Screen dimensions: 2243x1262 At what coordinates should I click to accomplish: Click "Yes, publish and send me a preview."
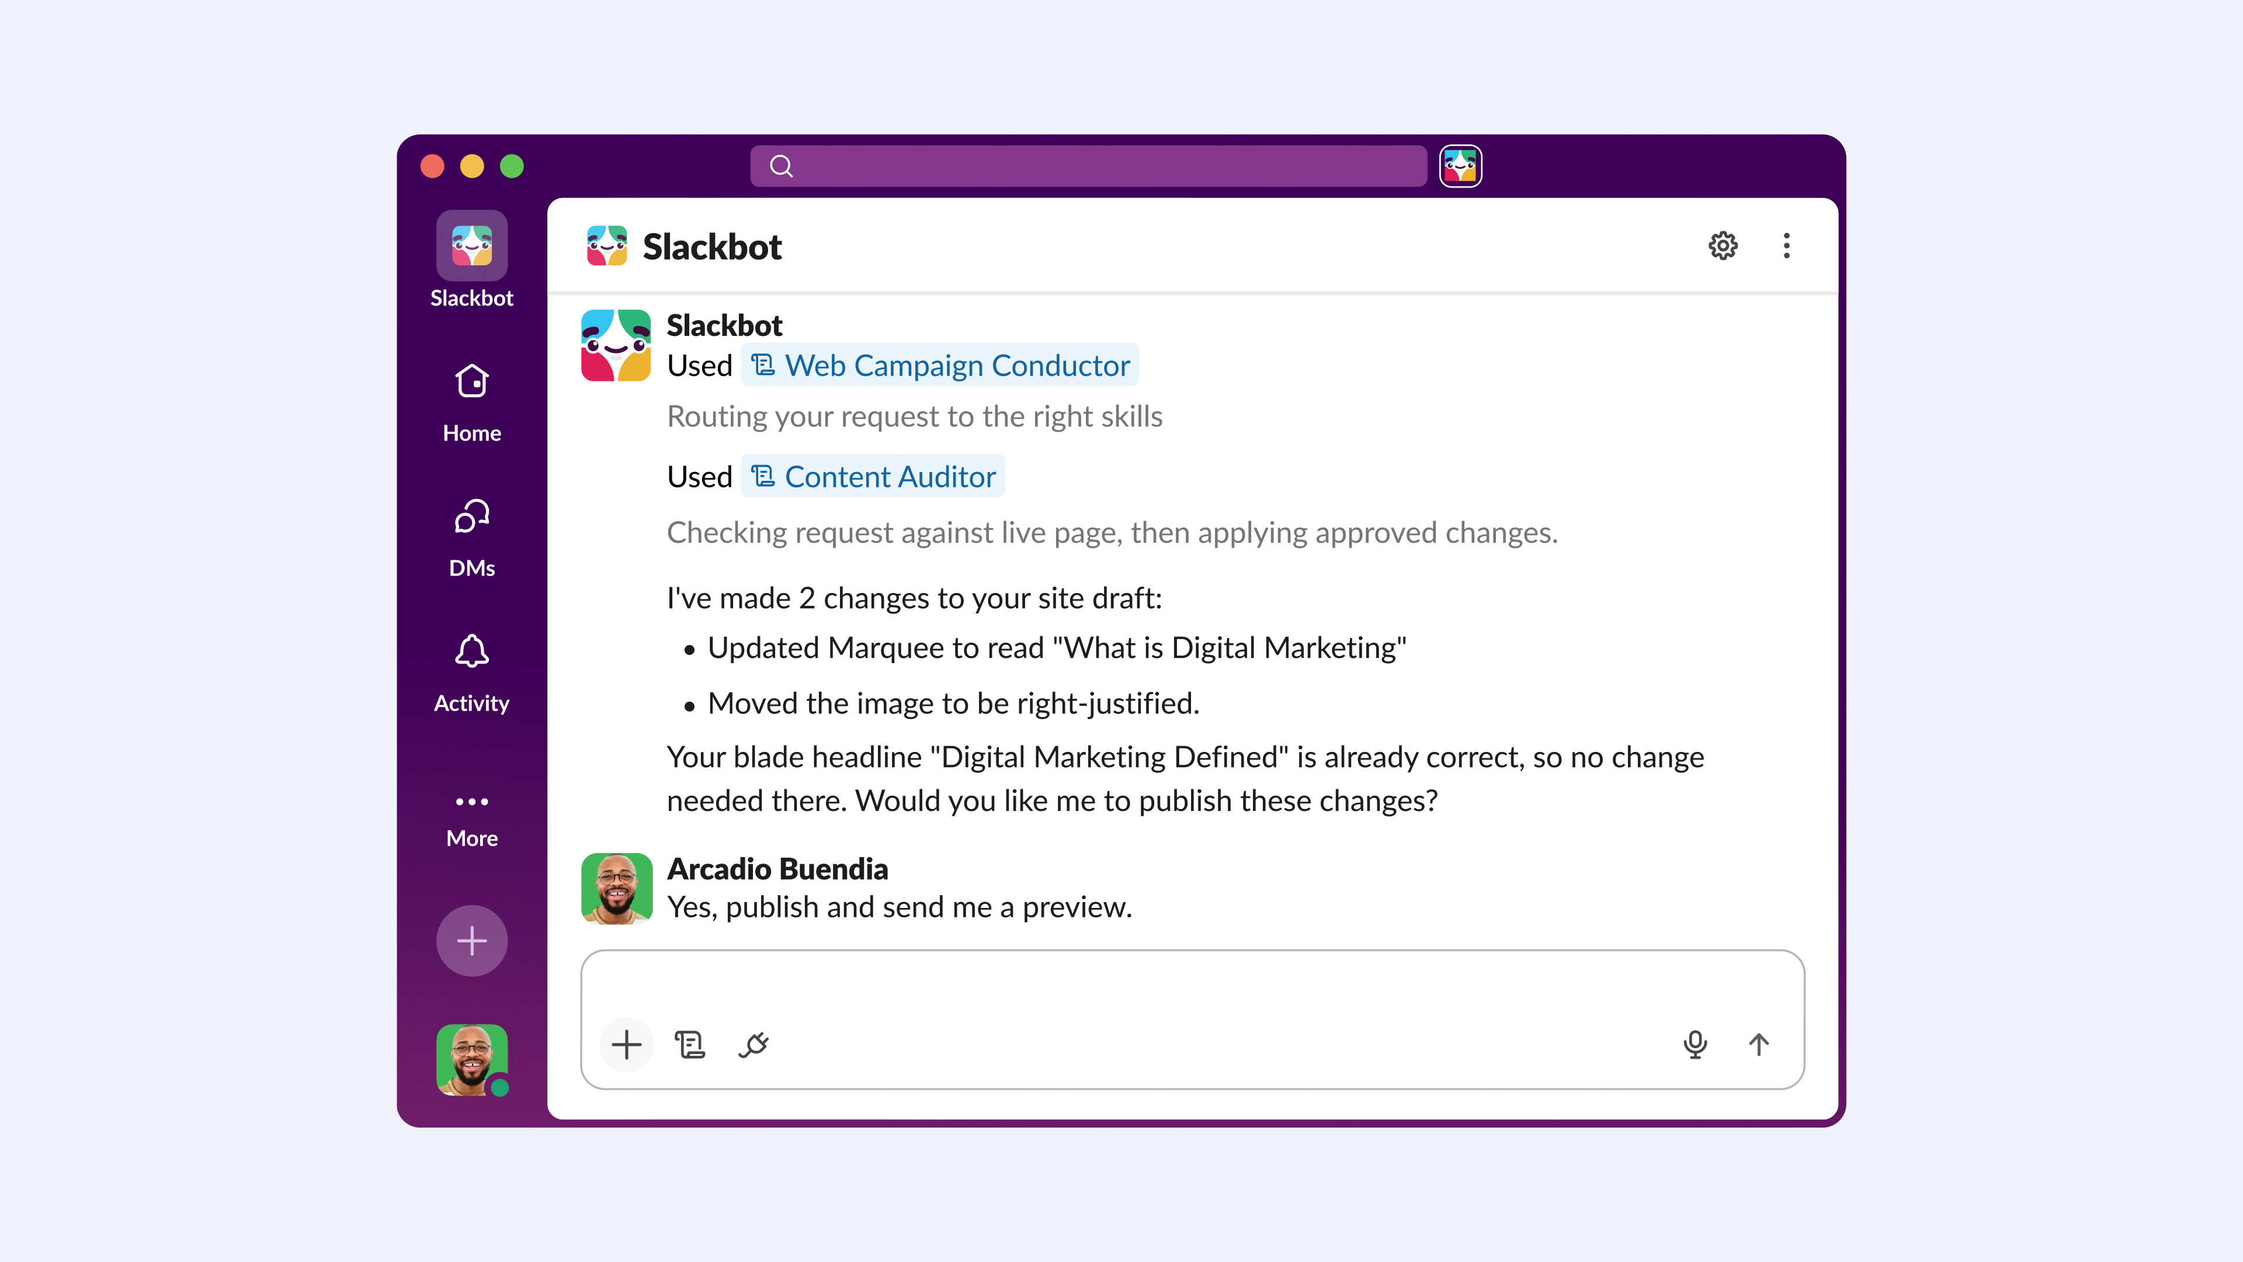coord(900,907)
